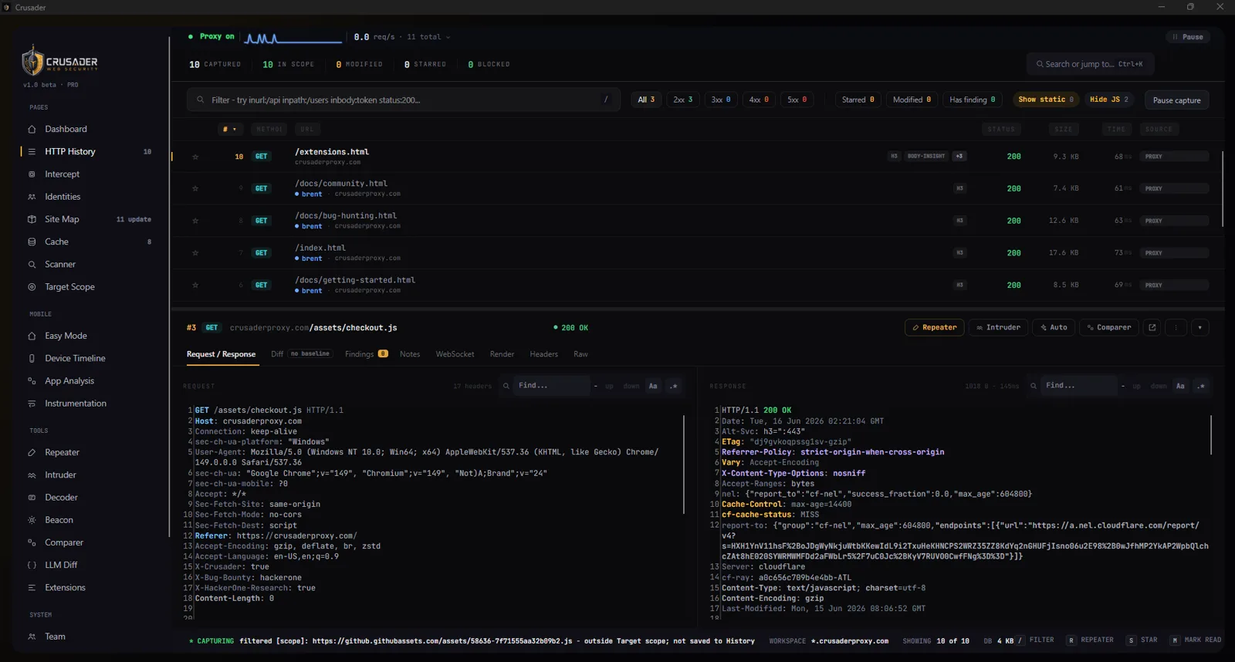Viewport: 1235px width, 662px height.
Task: Send request to Intruder button
Action: [998, 328]
